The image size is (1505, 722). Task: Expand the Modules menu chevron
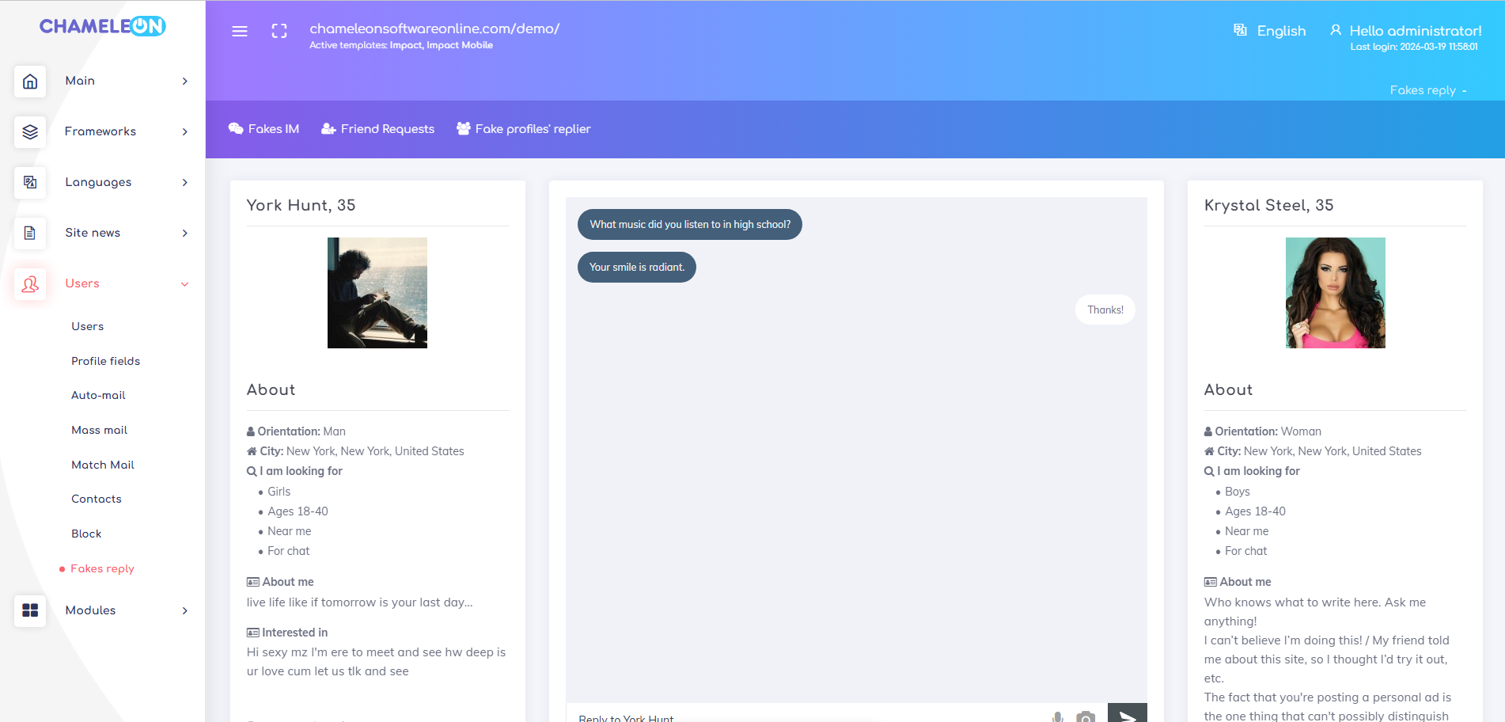click(x=184, y=610)
